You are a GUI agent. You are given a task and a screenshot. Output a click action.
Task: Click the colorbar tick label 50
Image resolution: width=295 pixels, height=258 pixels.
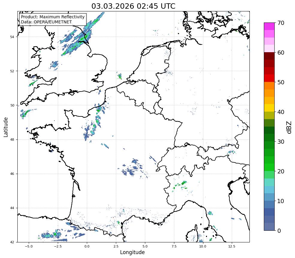[281, 82]
